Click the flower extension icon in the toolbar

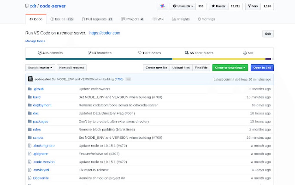coord(162,6)
